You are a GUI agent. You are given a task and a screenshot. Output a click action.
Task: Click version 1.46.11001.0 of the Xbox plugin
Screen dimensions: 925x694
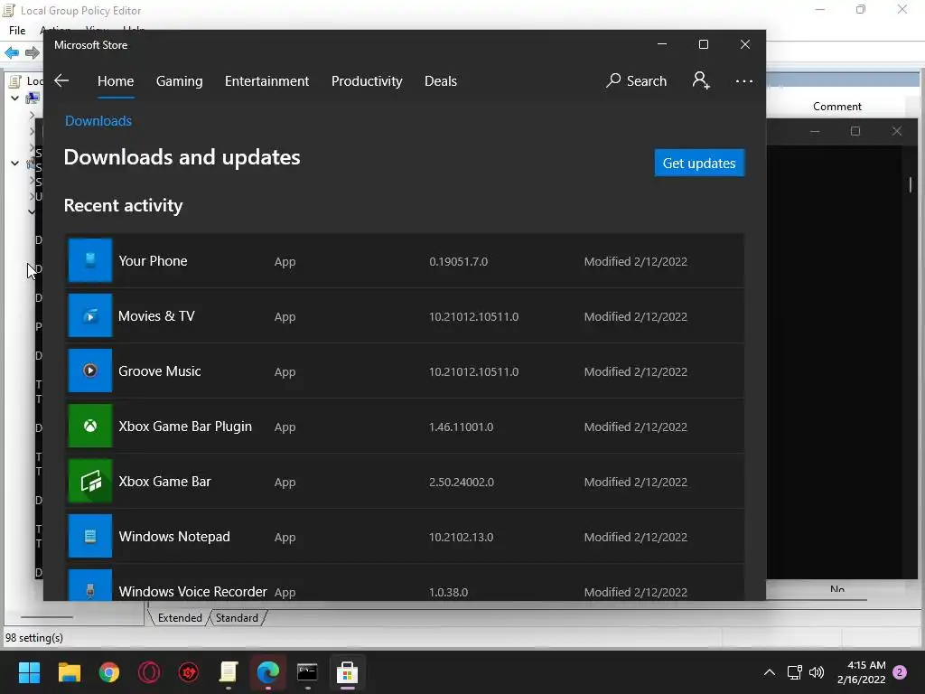[x=462, y=427]
